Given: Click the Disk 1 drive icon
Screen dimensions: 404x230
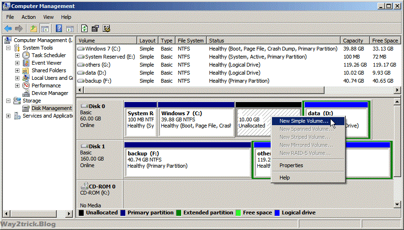Looking at the screenshot, I should coord(84,146).
